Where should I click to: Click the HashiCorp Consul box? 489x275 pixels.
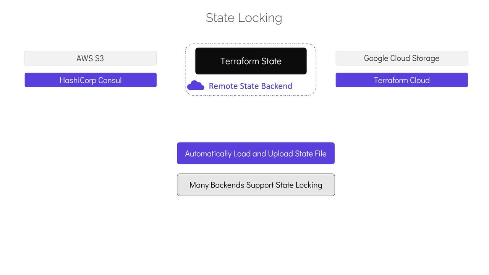tap(91, 80)
